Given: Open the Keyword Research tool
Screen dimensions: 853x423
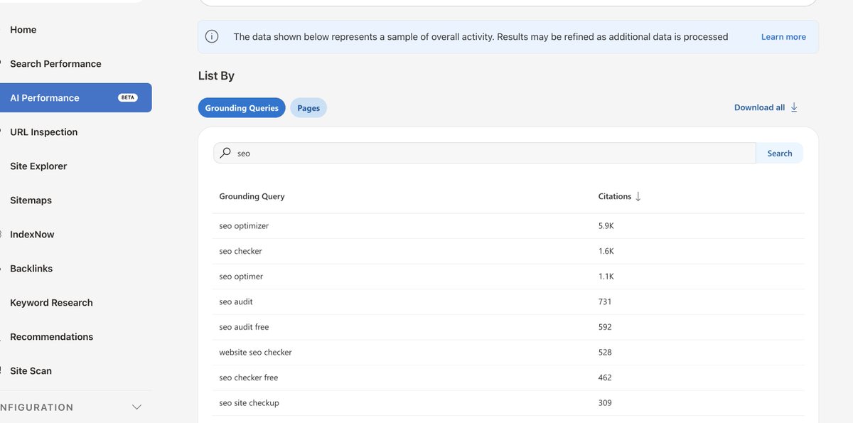Looking at the screenshot, I should click(x=50, y=302).
